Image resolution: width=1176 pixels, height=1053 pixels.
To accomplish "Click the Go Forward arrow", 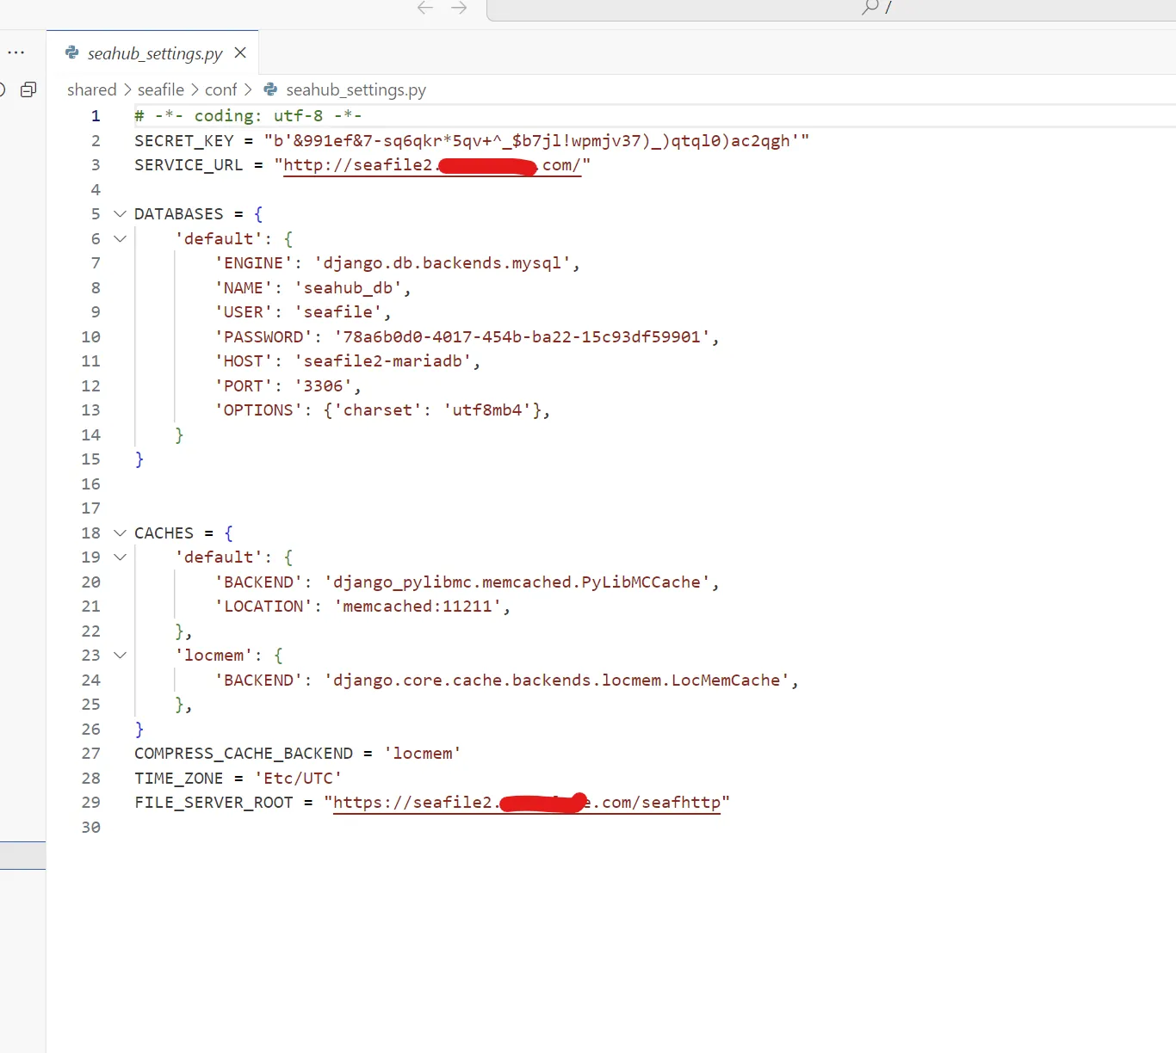I will (459, 8).
